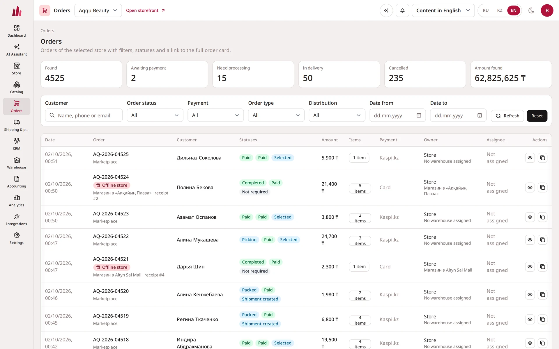Open AI Assistant from sidebar

[x=17, y=50]
